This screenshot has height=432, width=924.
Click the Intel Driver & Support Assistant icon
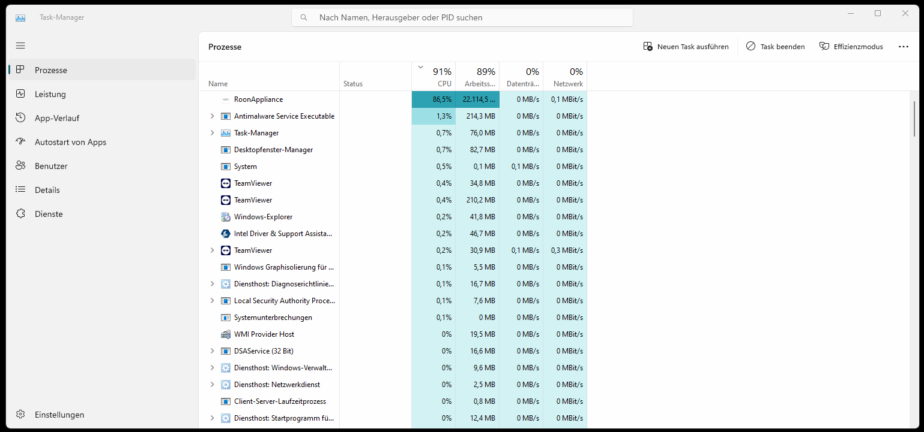[226, 234]
